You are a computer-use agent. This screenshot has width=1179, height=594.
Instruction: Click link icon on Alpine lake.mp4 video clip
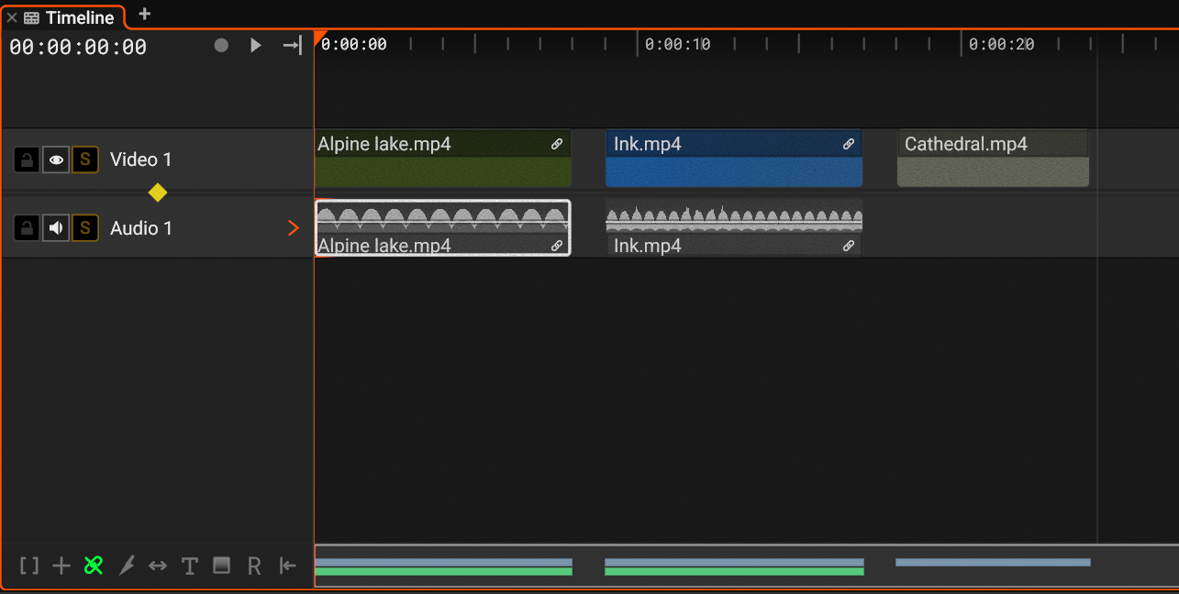(x=557, y=144)
